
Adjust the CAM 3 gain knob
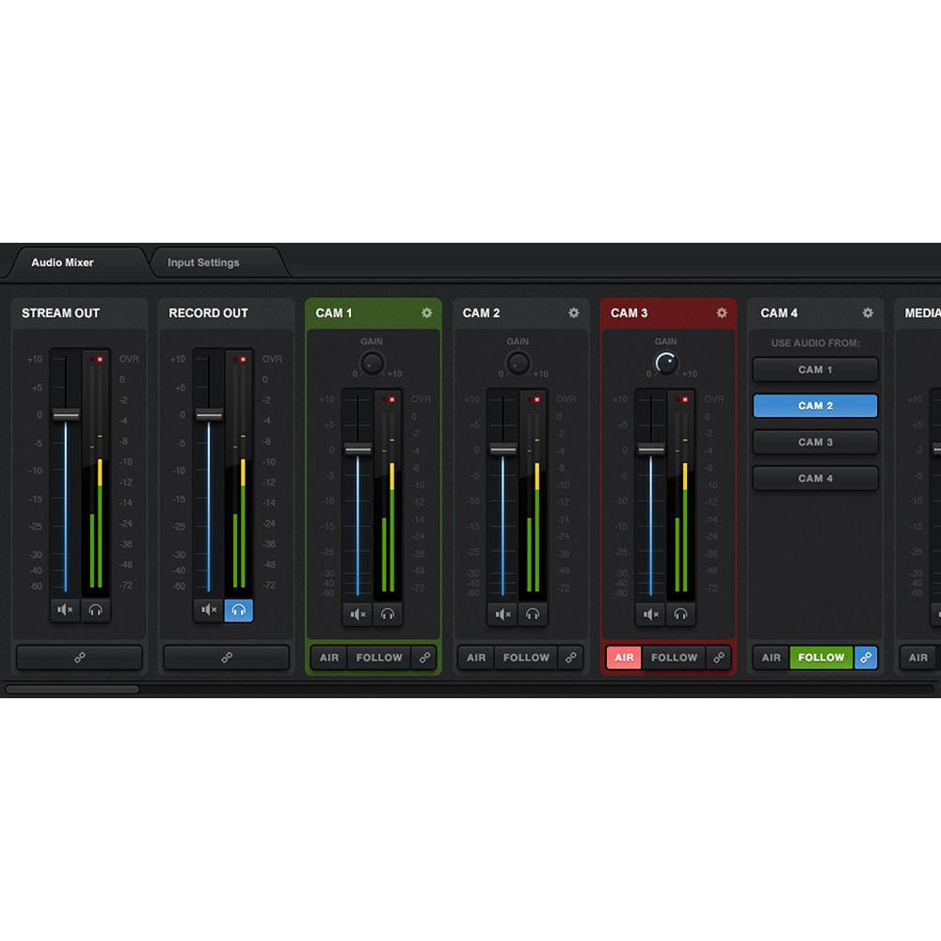point(665,362)
